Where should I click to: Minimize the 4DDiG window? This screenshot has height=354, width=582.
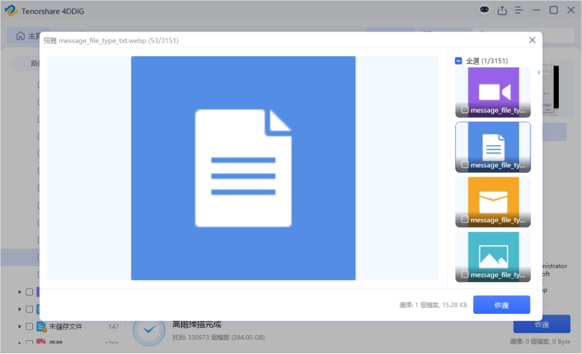tap(536, 10)
